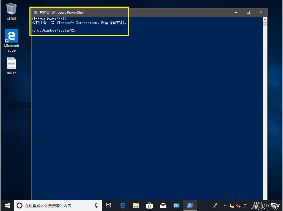Switch the input language indicator 英
This screenshot has width=283, height=211.
(x=245, y=206)
